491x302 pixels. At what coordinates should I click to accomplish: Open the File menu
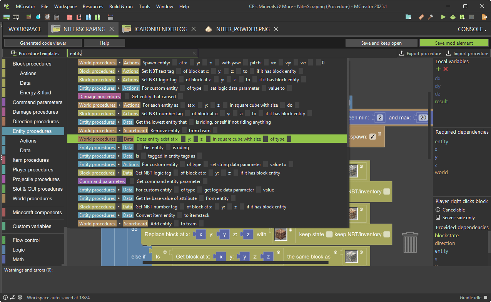45,6
